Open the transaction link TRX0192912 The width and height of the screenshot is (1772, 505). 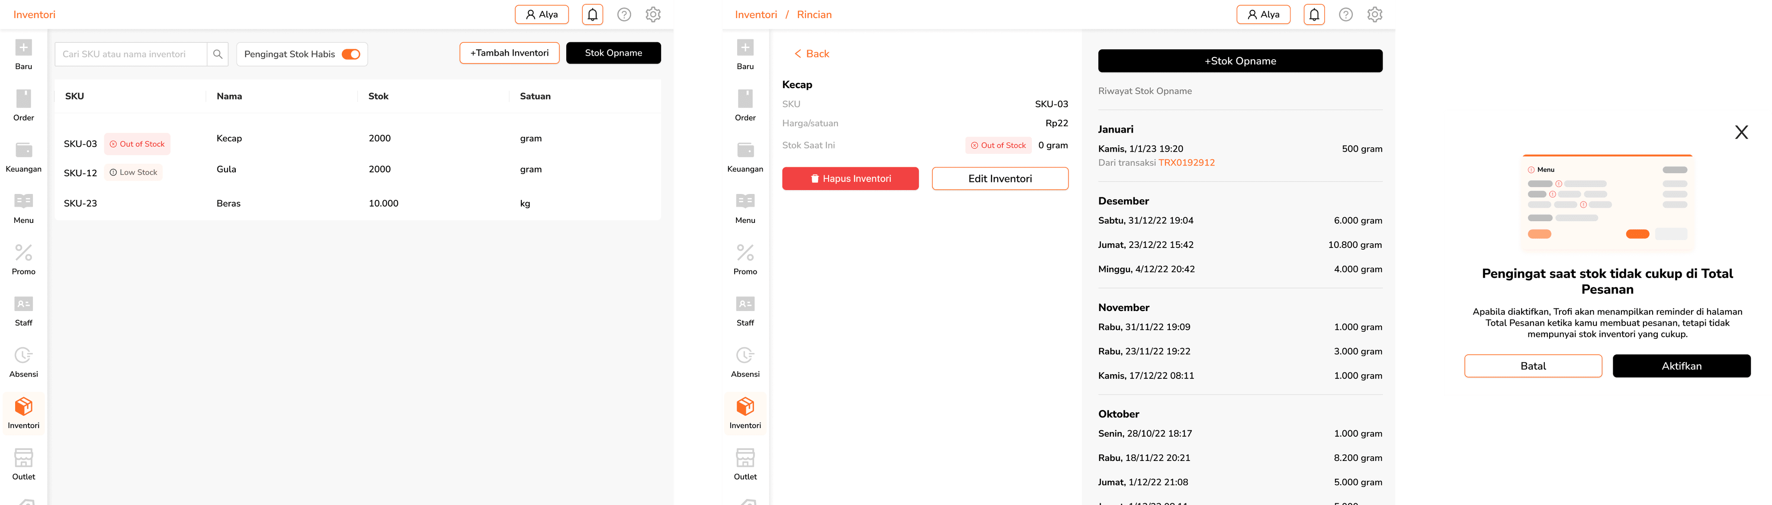pyautogui.click(x=1186, y=163)
